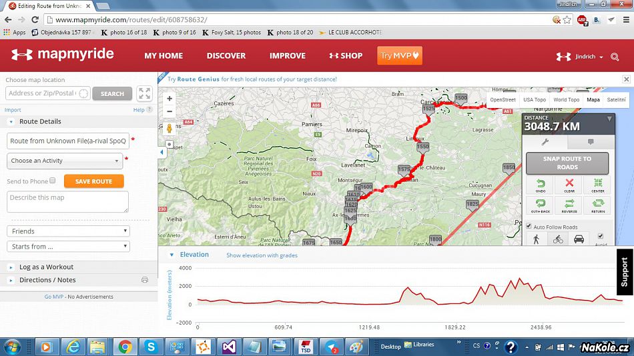This screenshot has width=634, height=356.
Task: Open the Choose an Activity dropdown
Action: pyautogui.click(x=65, y=161)
